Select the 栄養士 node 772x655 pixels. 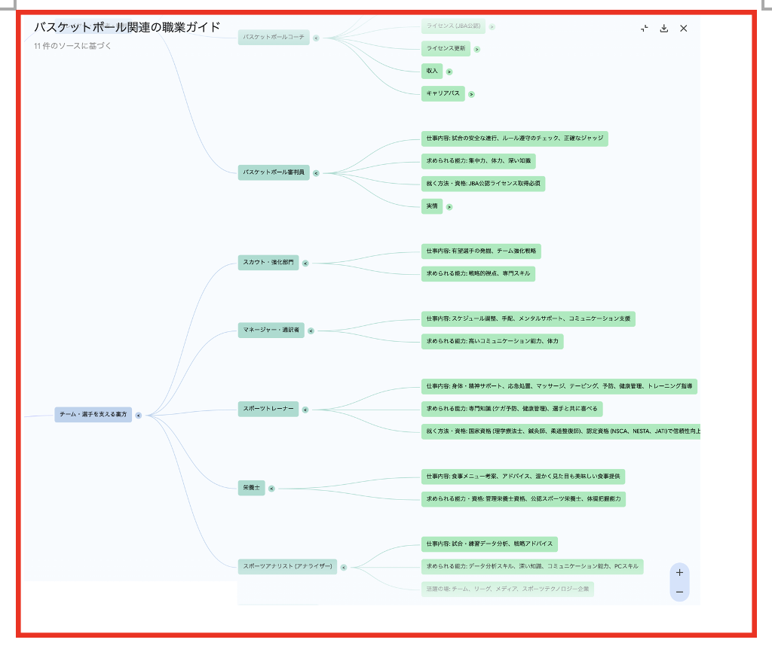point(252,488)
